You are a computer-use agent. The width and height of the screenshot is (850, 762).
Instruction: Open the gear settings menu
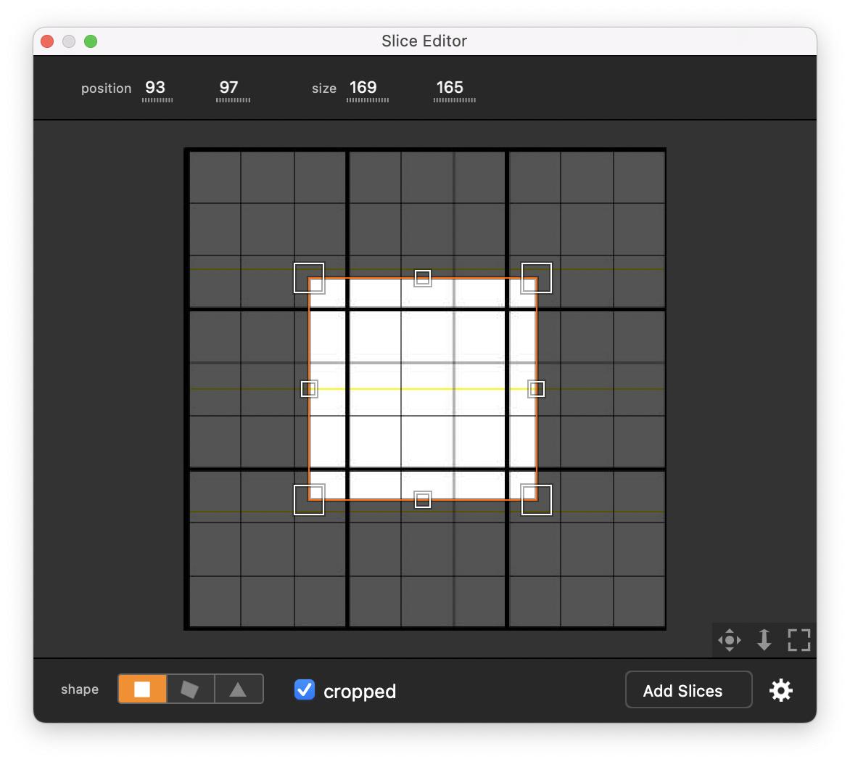(x=780, y=691)
